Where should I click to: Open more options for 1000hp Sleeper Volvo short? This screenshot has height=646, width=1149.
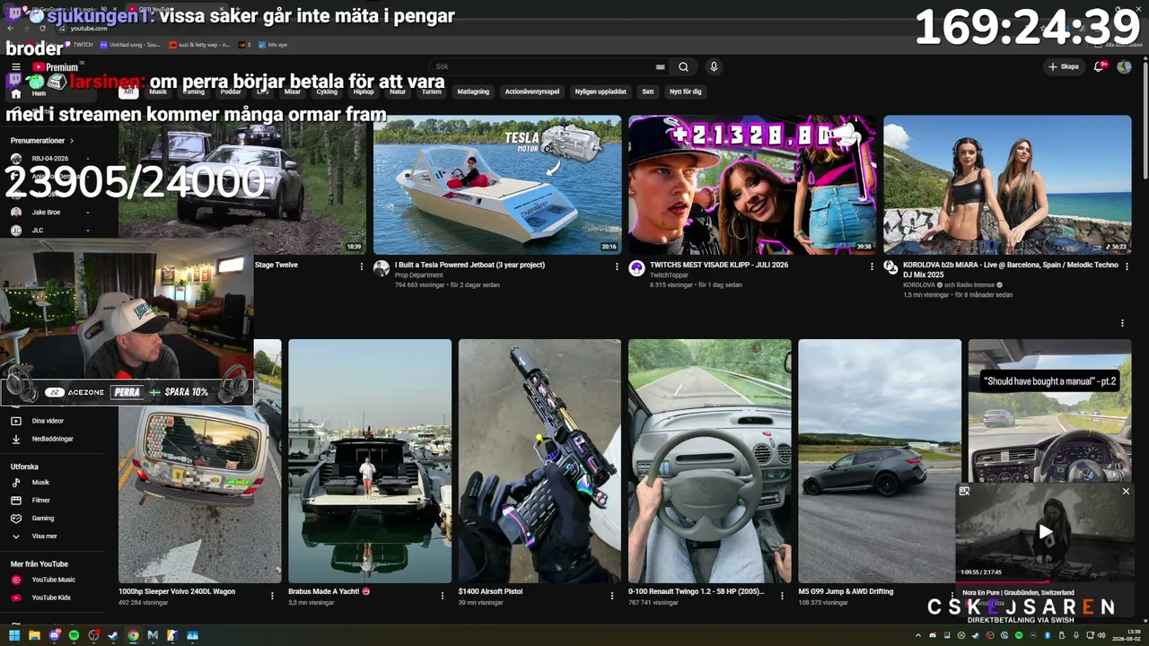click(x=272, y=596)
